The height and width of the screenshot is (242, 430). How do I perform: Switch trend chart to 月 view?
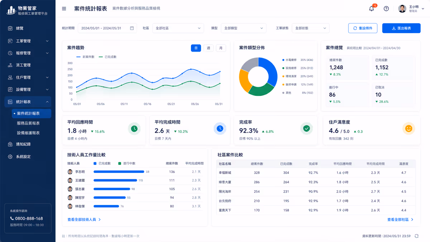[221, 48]
